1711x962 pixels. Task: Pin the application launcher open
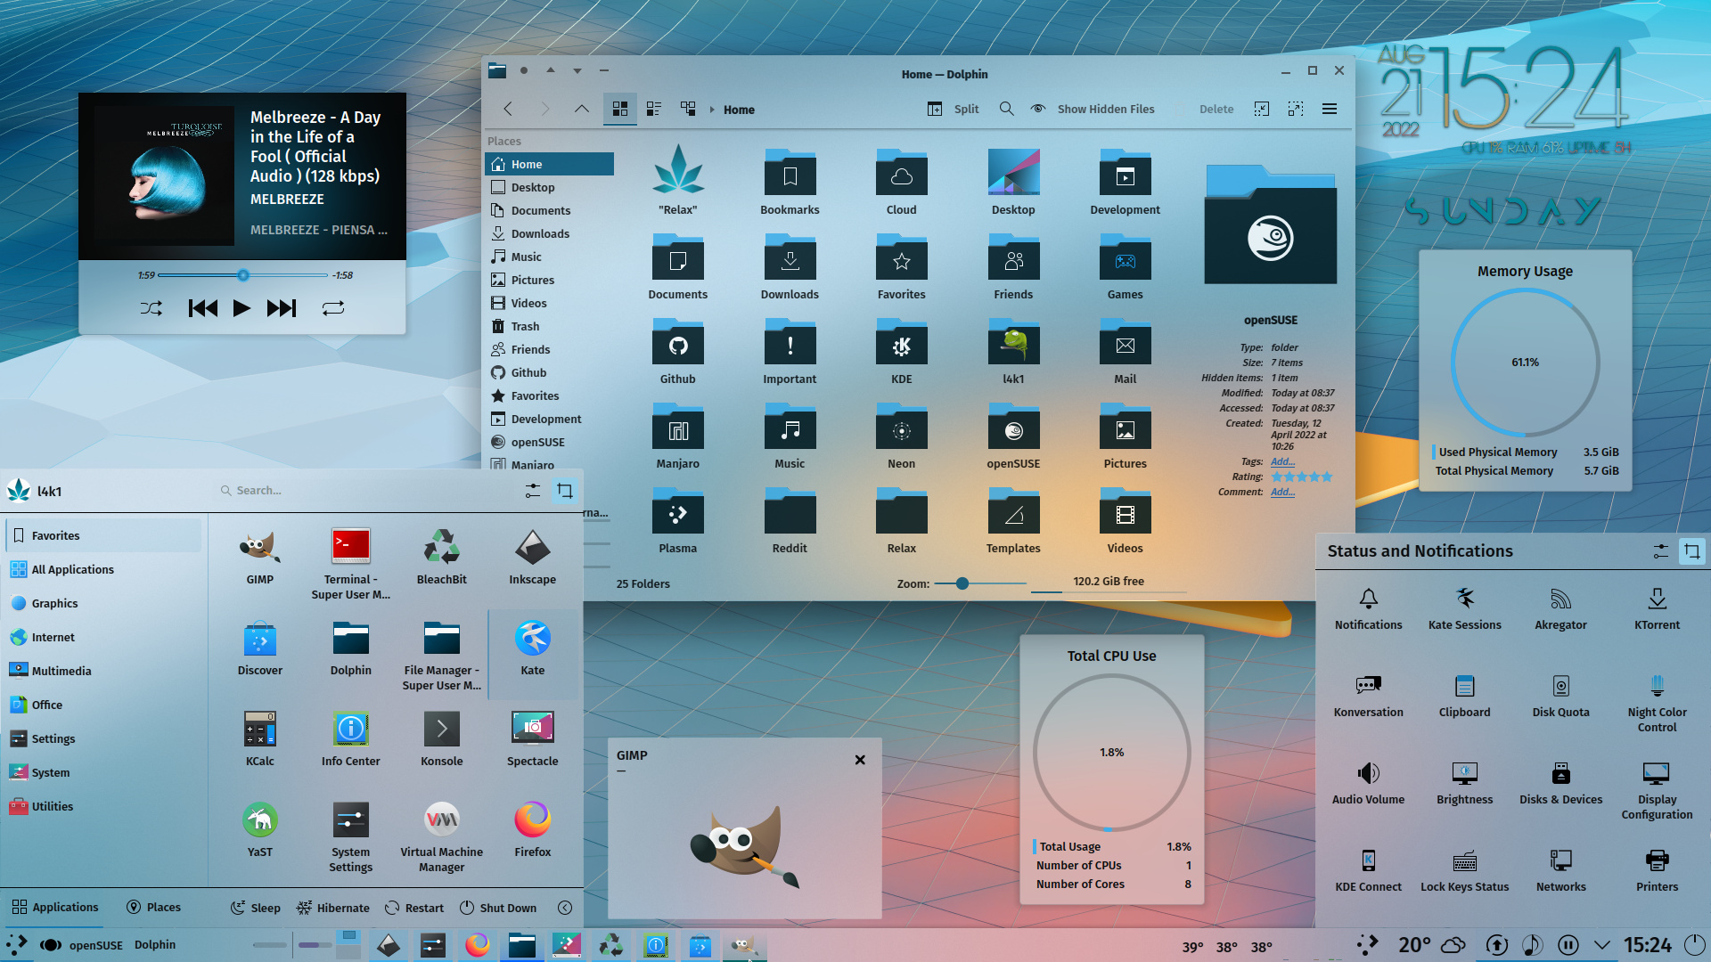click(x=565, y=491)
